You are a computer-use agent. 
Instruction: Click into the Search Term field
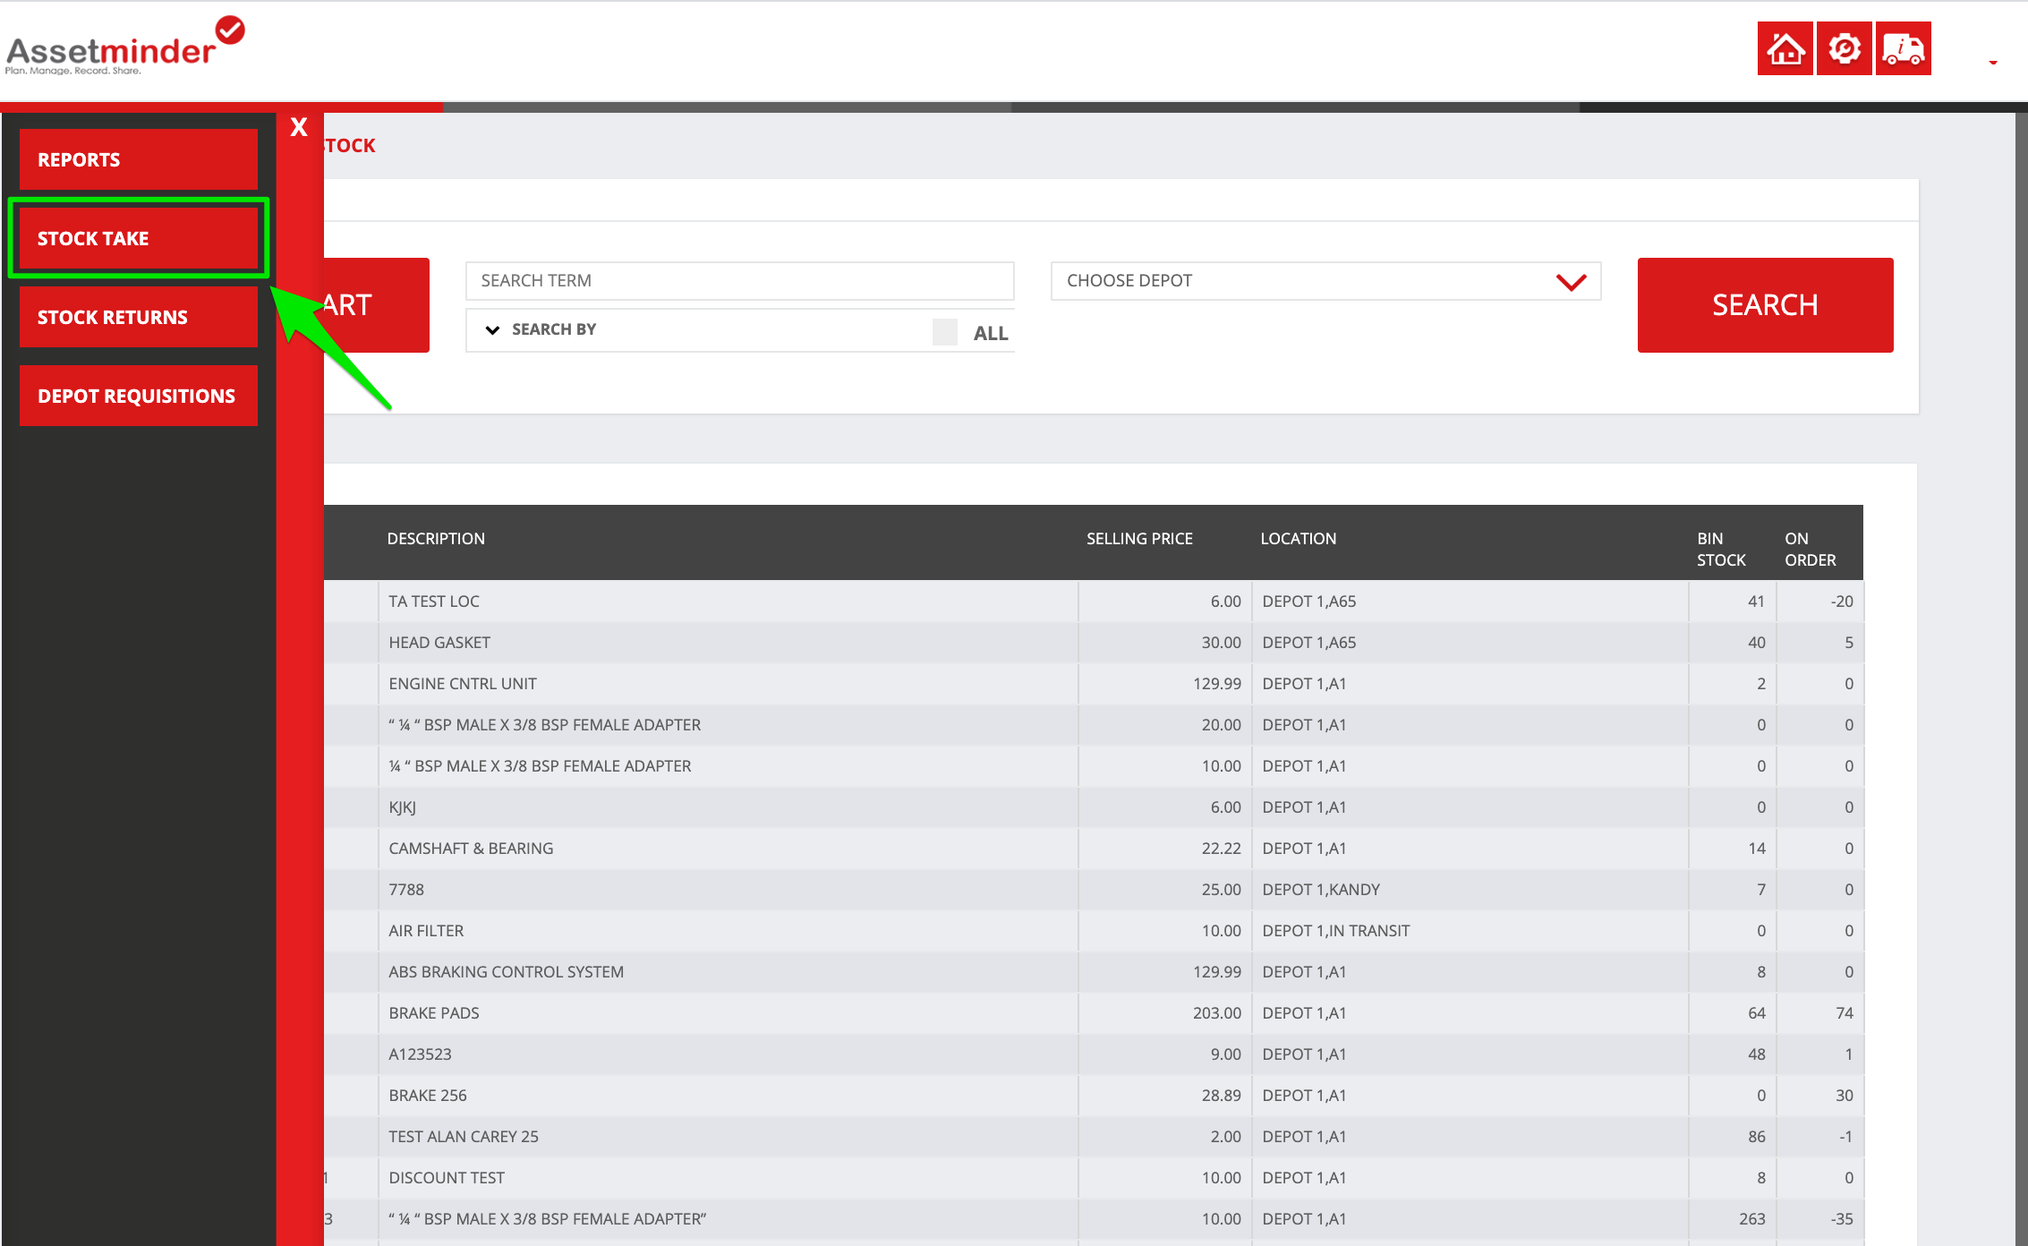click(x=740, y=280)
